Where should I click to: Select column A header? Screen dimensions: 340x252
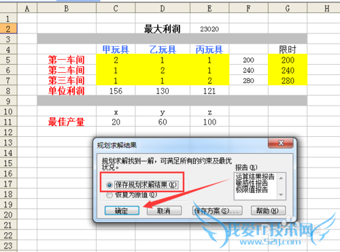pyautogui.click(x=27, y=9)
